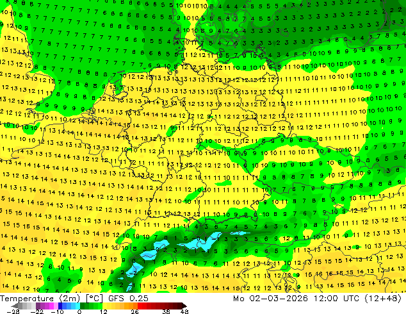Click the 'GFS 0.25' model label
This screenshot has height=314, width=406.
(x=128, y=299)
